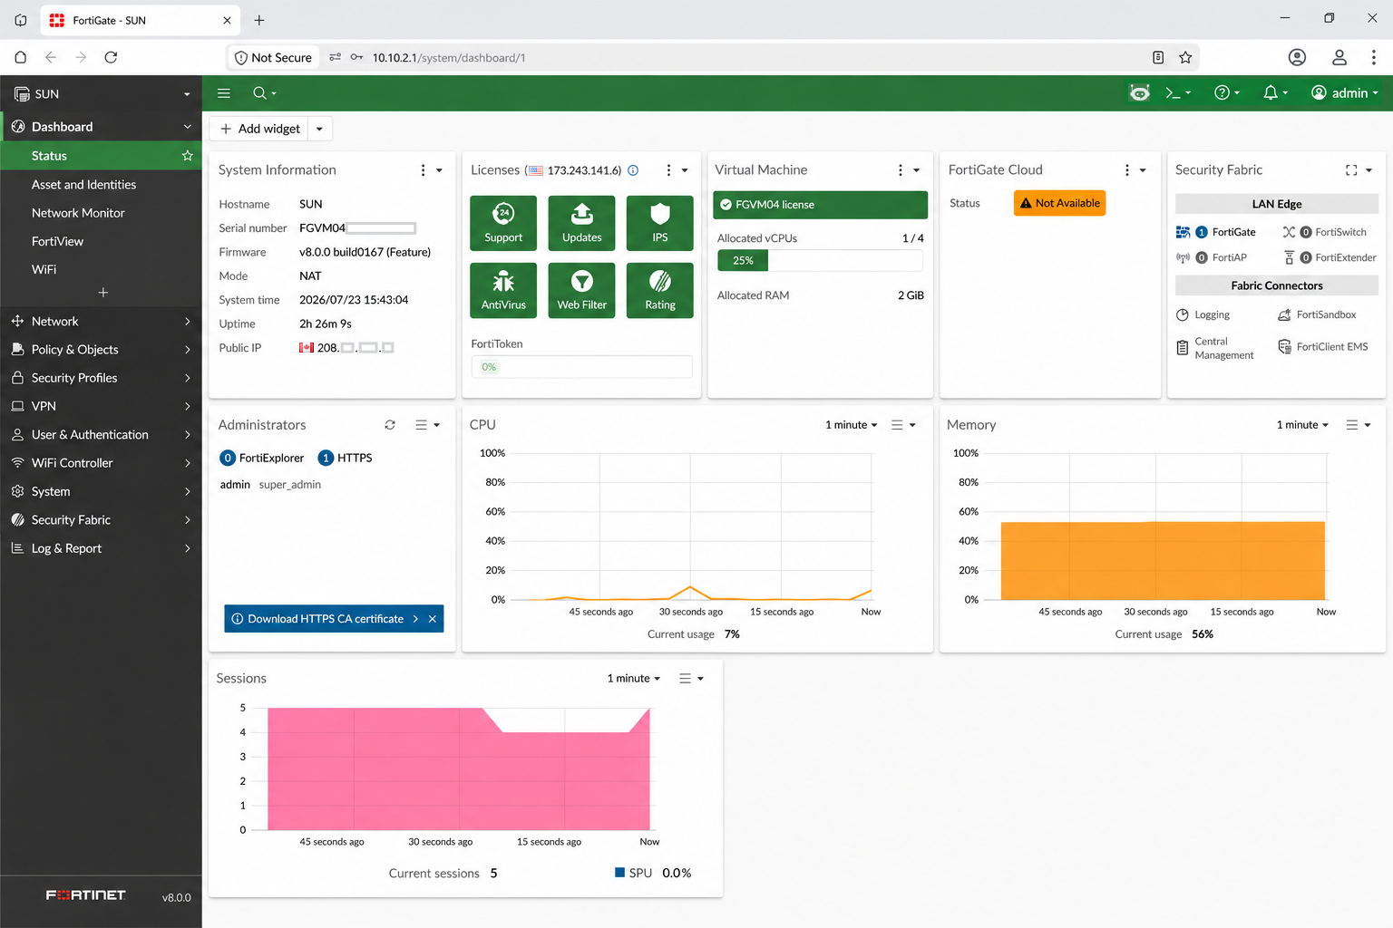This screenshot has height=928, width=1393.
Task: Click the Not Available cloud status
Action: pos(1059,203)
